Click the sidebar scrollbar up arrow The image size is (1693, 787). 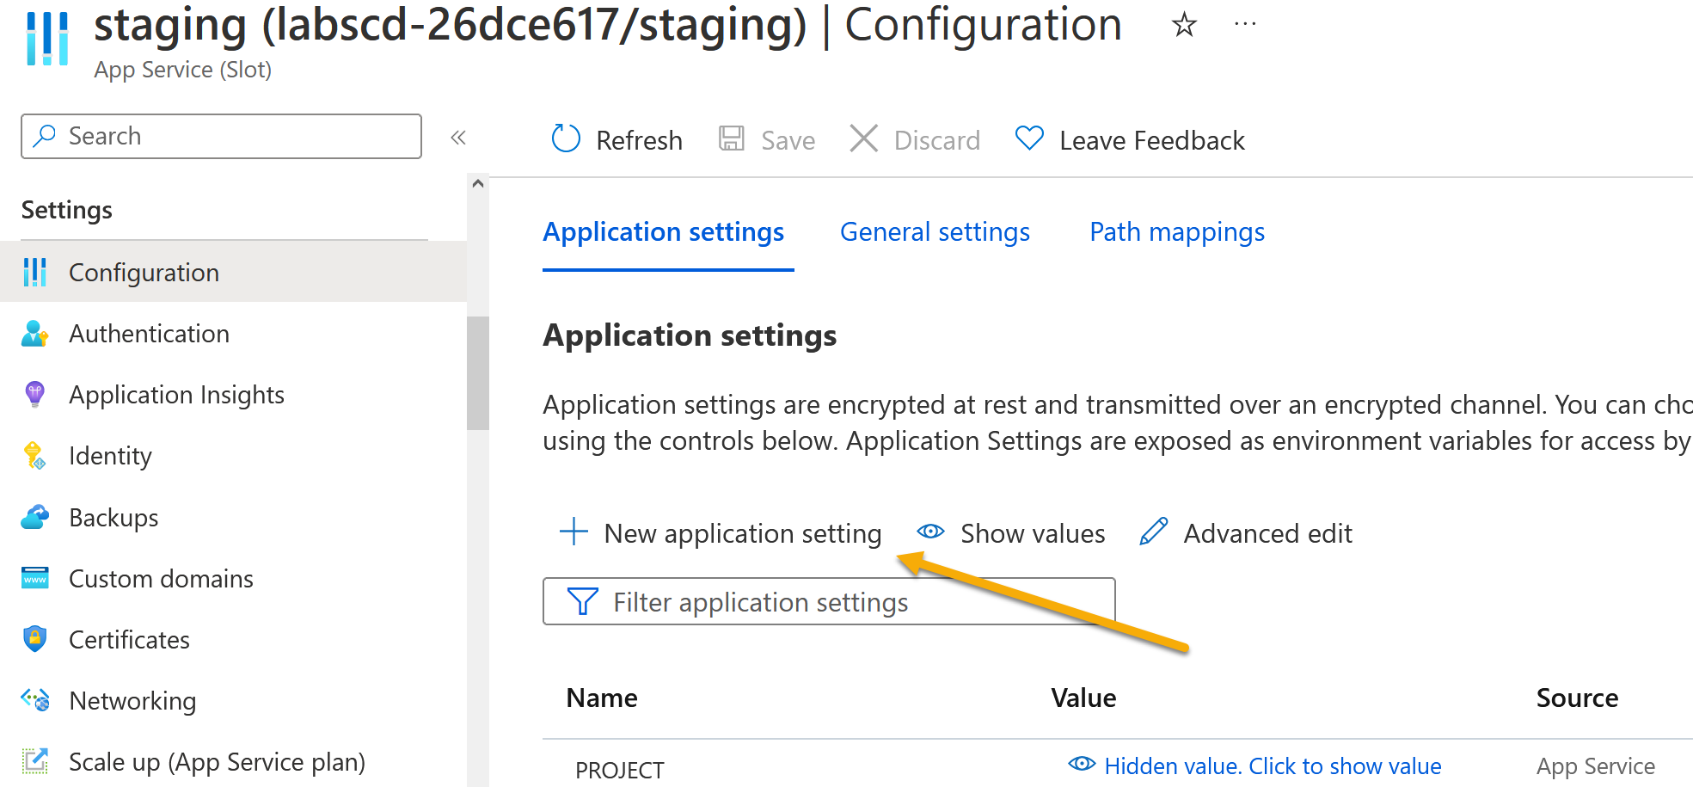(x=478, y=184)
